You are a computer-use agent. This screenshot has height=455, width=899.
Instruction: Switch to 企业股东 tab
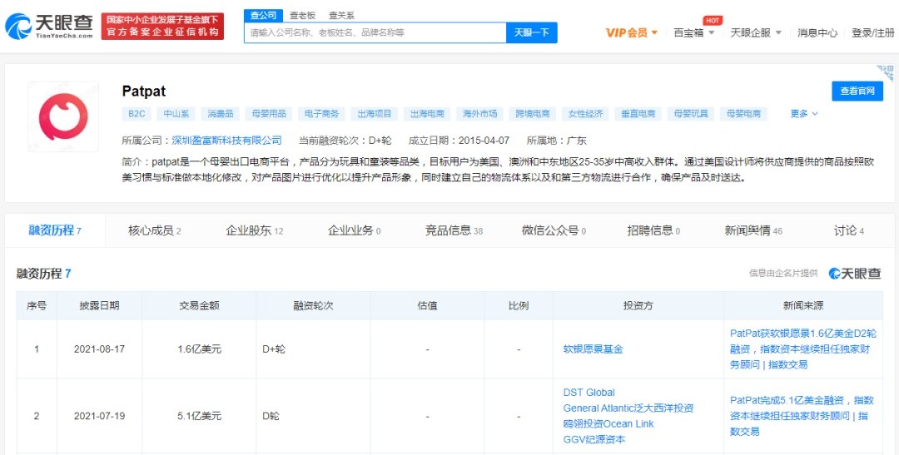click(x=255, y=231)
